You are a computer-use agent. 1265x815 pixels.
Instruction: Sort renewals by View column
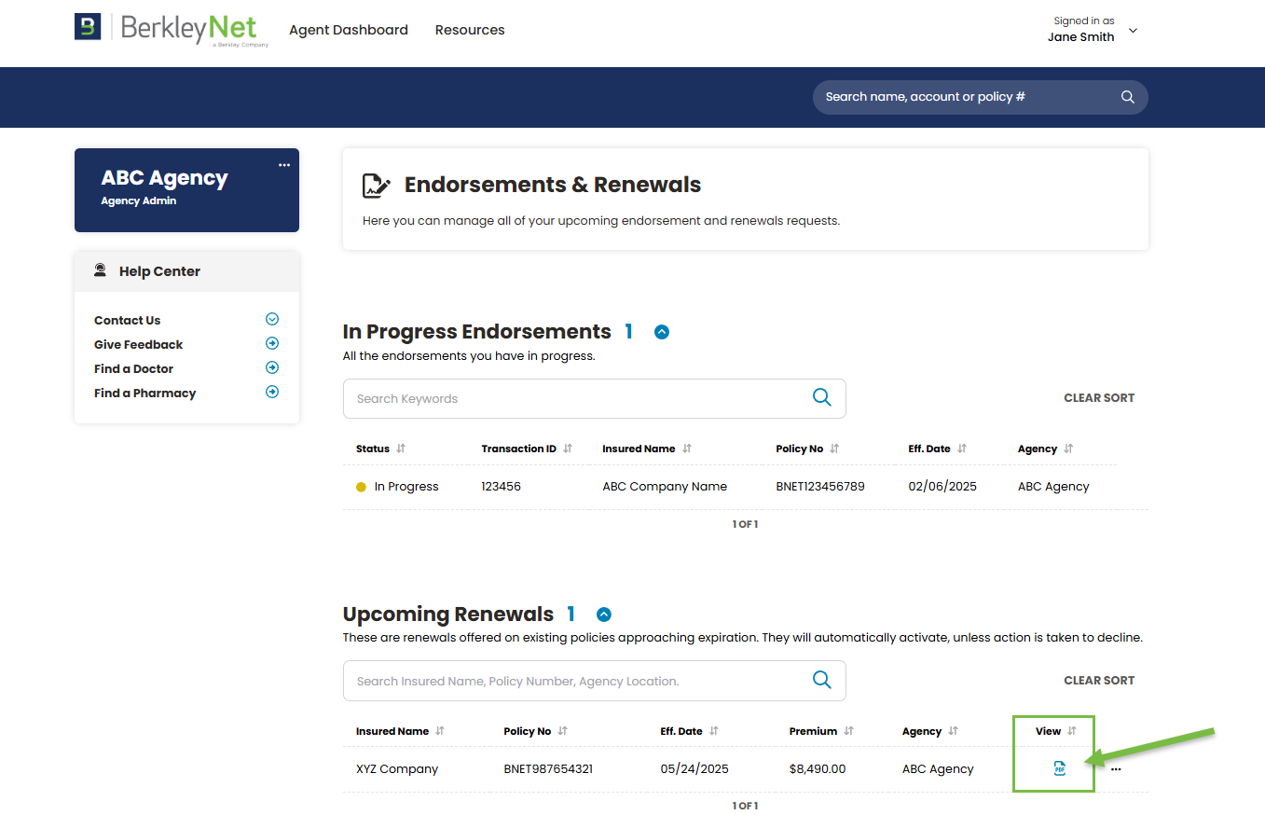(1072, 731)
